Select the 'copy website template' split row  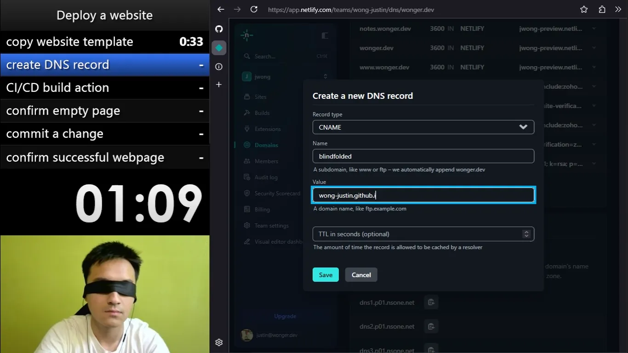tap(105, 42)
